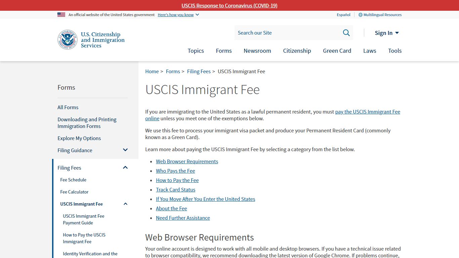Click "An official website" government notice text
The image size is (459, 258).
click(x=112, y=15)
